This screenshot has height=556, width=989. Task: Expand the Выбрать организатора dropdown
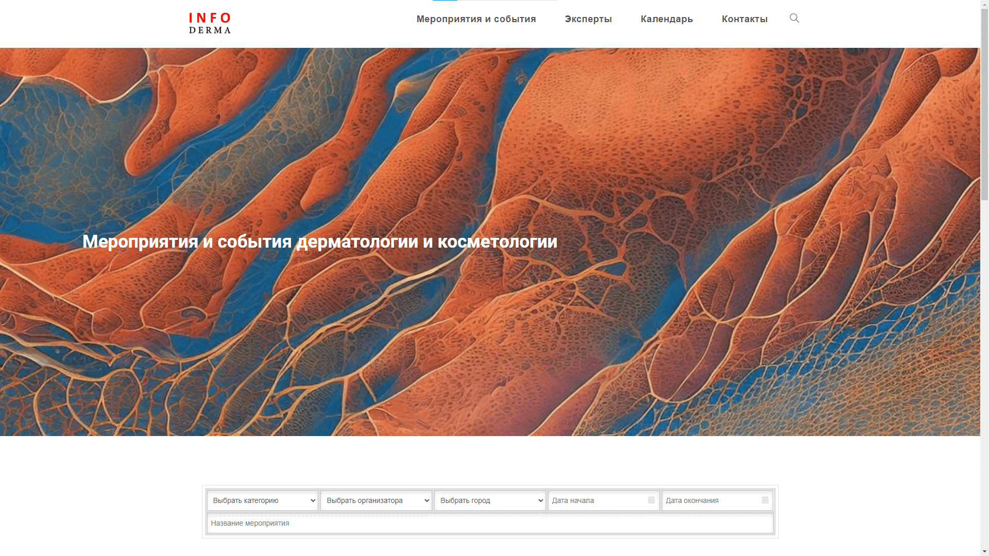(x=376, y=500)
